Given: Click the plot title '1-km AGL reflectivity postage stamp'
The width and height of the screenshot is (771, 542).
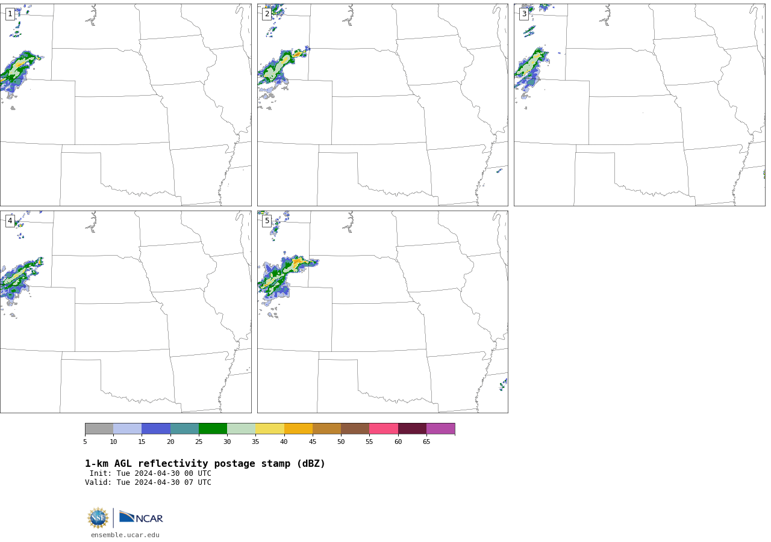Looking at the screenshot, I should click(x=205, y=464).
